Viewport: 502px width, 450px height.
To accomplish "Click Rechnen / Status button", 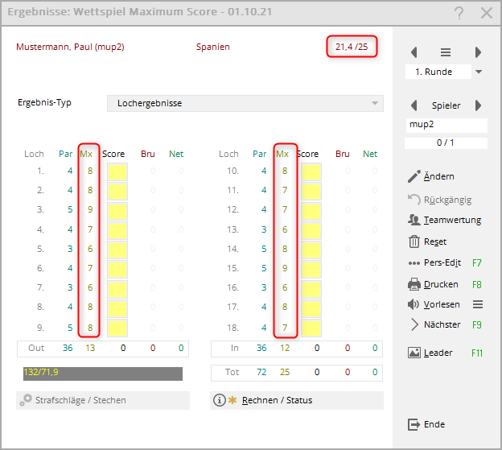I will click(296, 400).
